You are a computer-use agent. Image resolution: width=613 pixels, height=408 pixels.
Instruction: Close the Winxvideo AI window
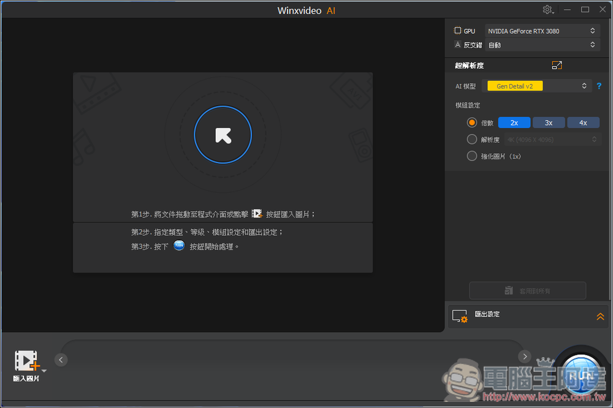[x=603, y=9]
